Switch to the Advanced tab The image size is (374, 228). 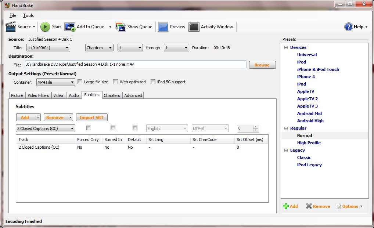[x=133, y=95]
